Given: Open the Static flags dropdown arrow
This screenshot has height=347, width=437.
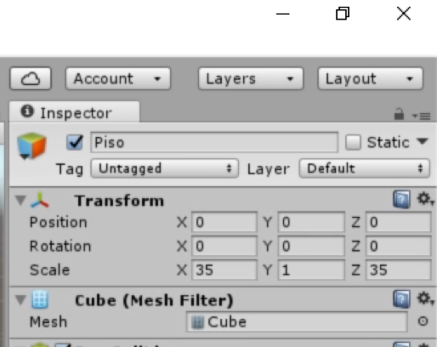Looking at the screenshot, I should [423, 141].
